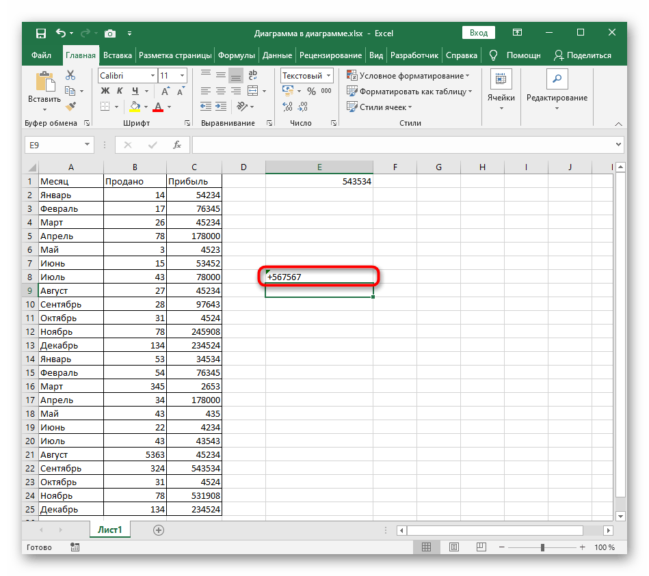Click the Вход sign-in button
Viewport: 649px width, 576px height.
coord(479,33)
